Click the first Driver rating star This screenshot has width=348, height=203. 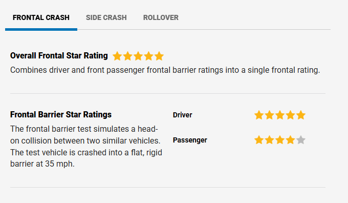tap(259, 115)
